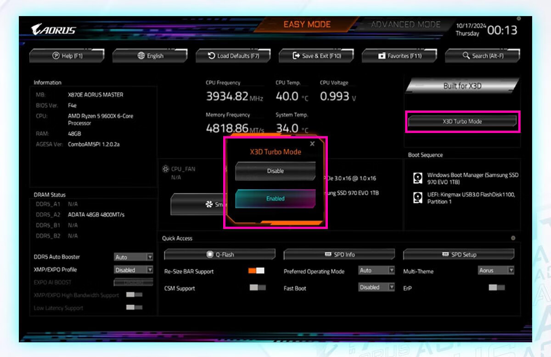Viewport: 551px width, 357px height.
Task: Toggle Low Latency Support switch
Action: (x=134, y=307)
